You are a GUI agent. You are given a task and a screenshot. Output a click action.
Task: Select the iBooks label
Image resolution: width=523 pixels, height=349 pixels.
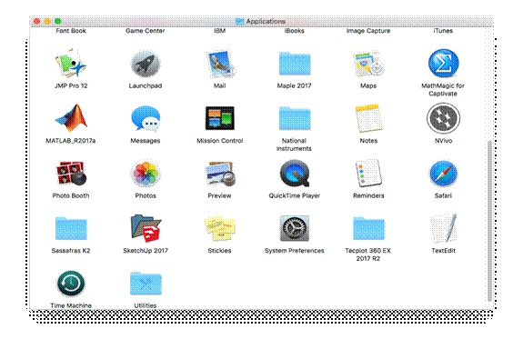tap(294, 31)
